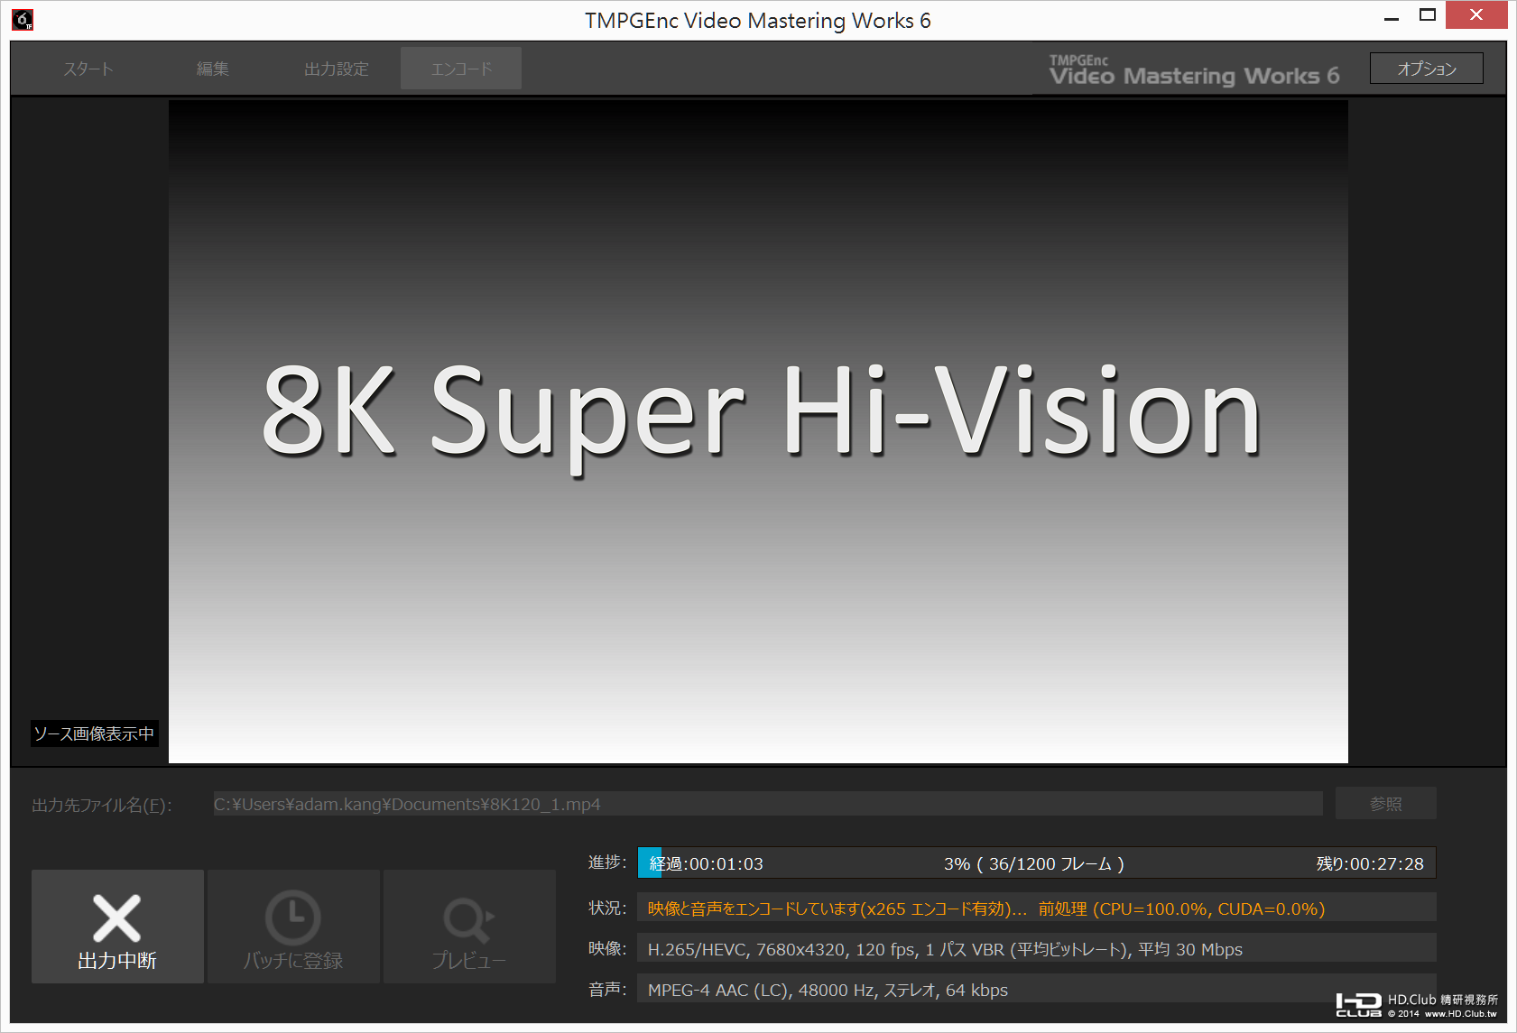
Task: Click the 状況 encoding status text
Action: (986, 908)
